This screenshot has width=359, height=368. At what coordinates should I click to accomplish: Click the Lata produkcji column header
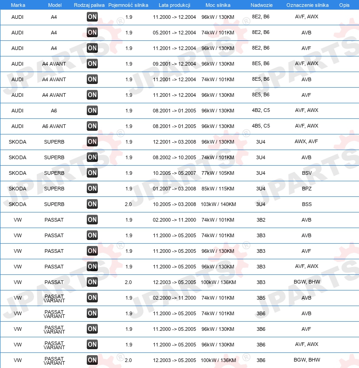tap(174, 5)
